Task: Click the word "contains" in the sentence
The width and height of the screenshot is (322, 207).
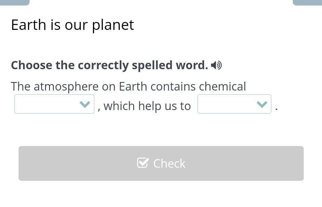Action: 173,87
